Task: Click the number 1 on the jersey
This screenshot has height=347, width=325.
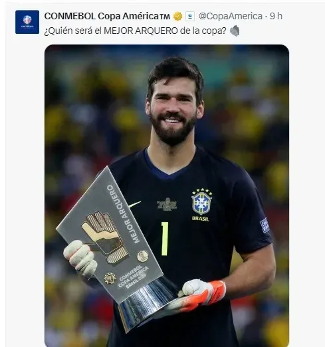Action: (165, 239)
